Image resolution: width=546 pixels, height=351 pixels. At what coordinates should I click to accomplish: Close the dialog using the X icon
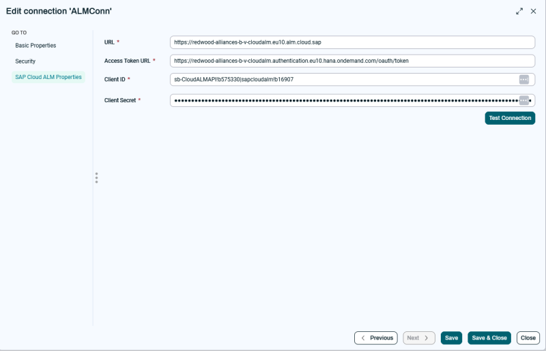click(x=534, y=11)
